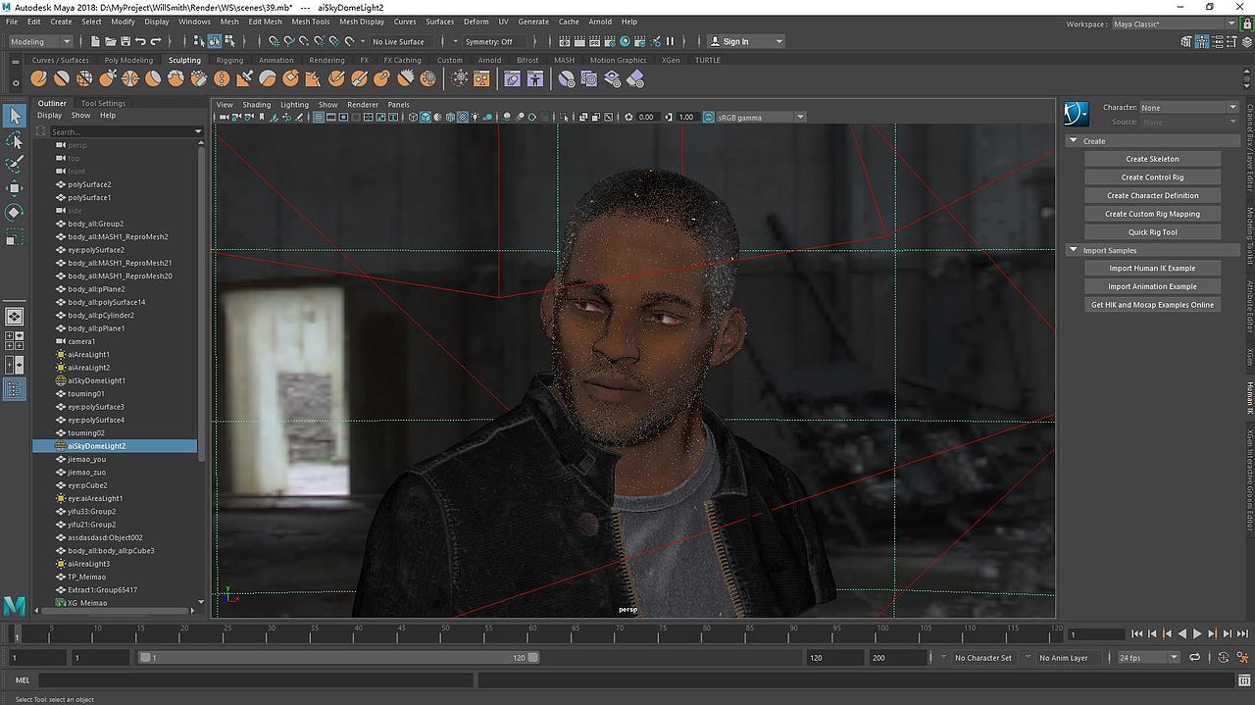Viewport: 1255px width, 705px height.
Task: Open viewport Renderer menu
Action: point(362,104)
